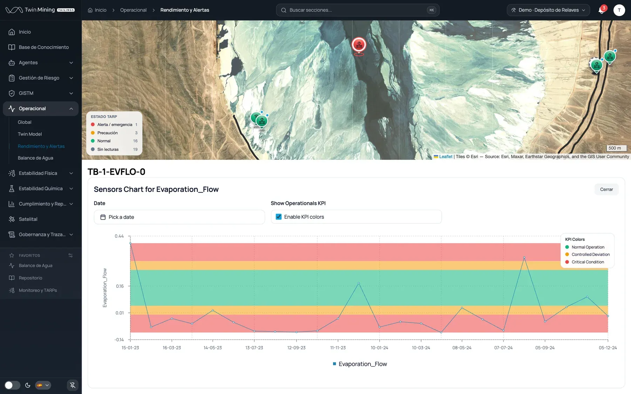Open the Global submenu item
The height and width of the screenshot is (394, 631).
[x=25, y=122]
